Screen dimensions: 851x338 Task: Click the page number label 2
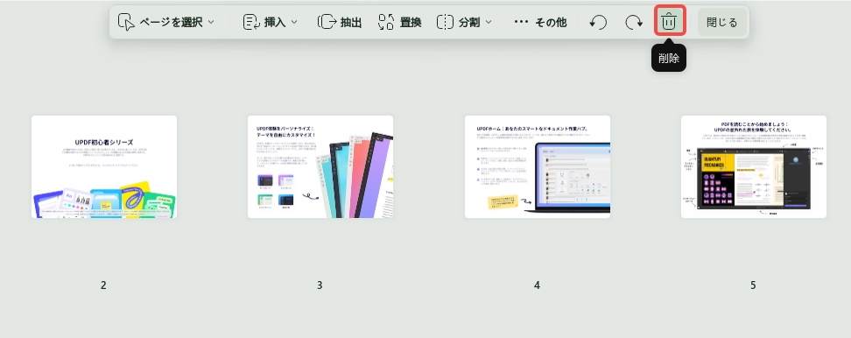103,285
